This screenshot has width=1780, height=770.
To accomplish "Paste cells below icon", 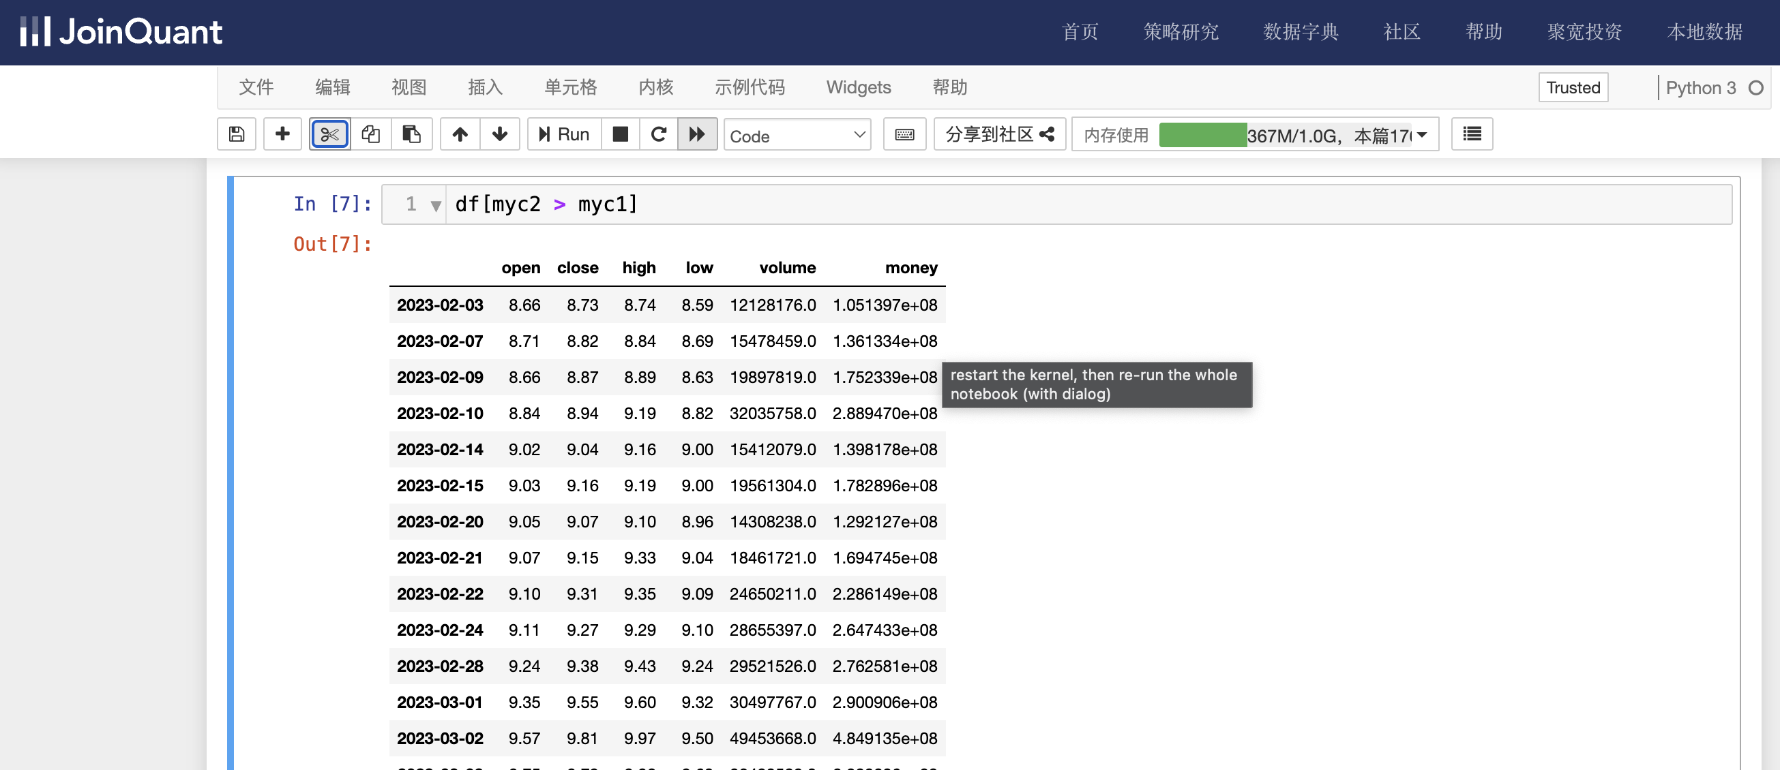I will 411,134.
